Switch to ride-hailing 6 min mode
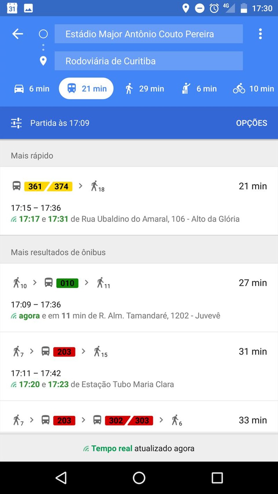 199,89
